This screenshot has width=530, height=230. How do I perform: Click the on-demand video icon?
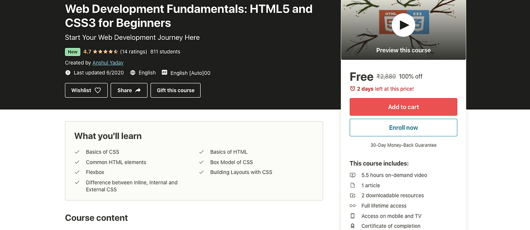[x=352, y=175]
